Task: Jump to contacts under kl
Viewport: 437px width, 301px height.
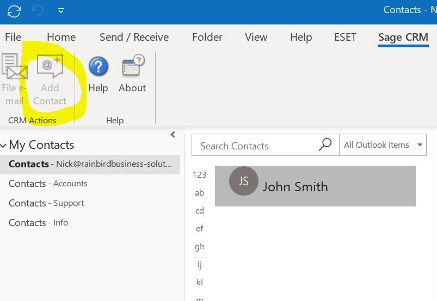Action: point(200,283)
